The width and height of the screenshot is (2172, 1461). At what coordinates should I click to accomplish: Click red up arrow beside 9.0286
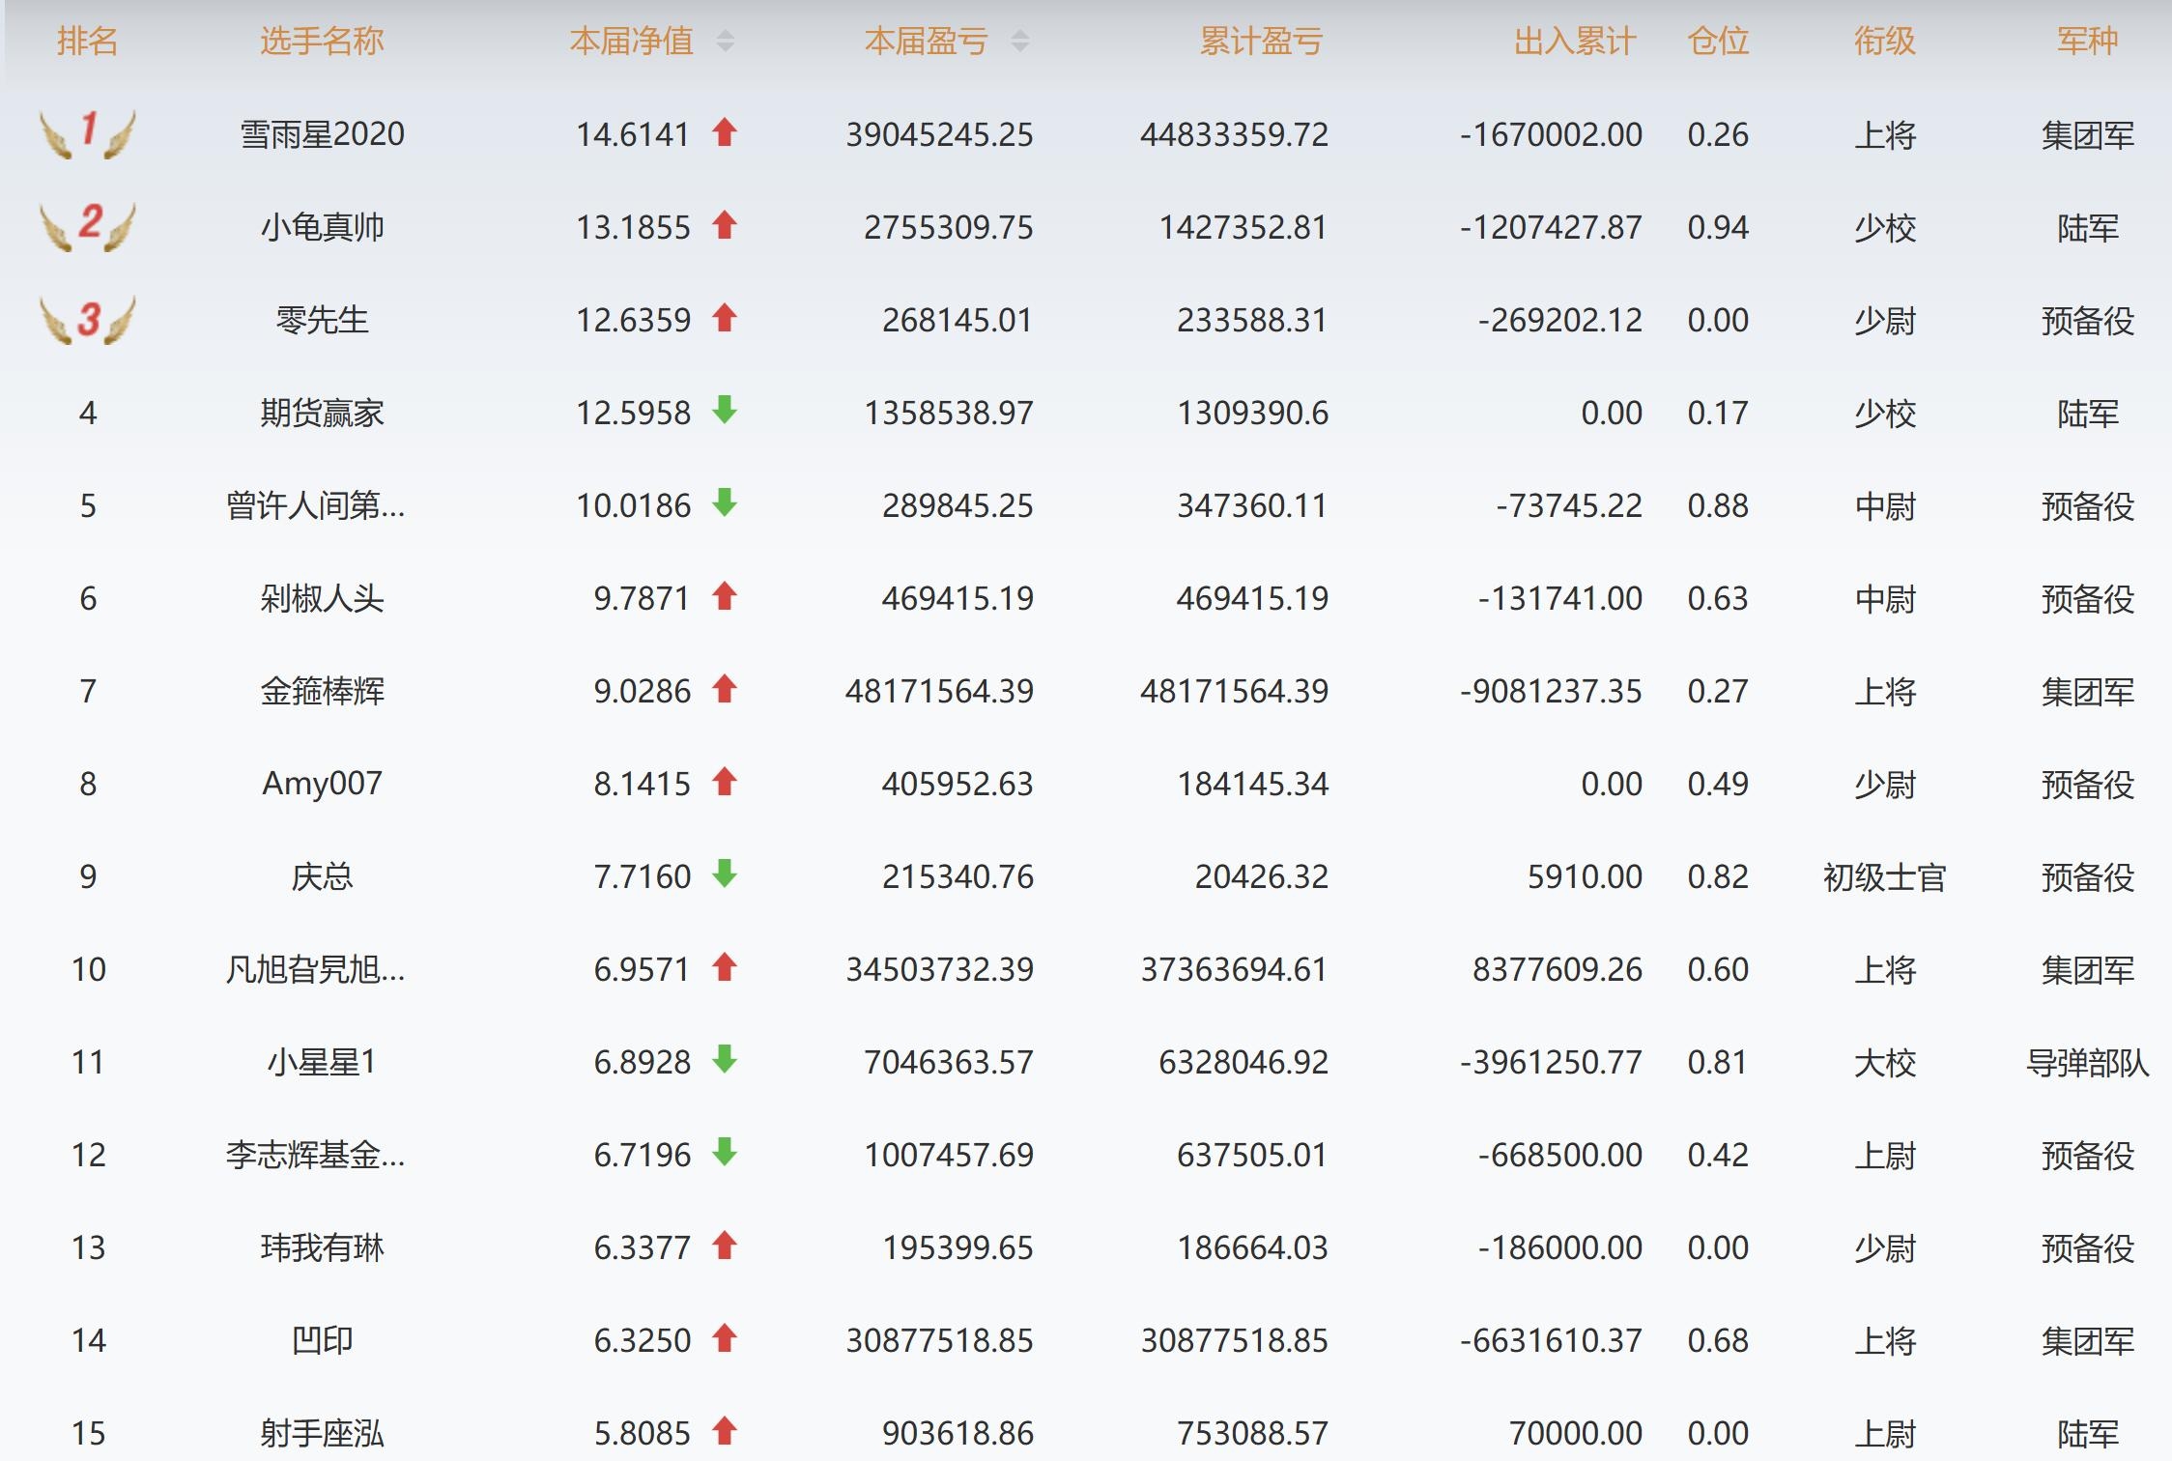[x=725, y=689]
